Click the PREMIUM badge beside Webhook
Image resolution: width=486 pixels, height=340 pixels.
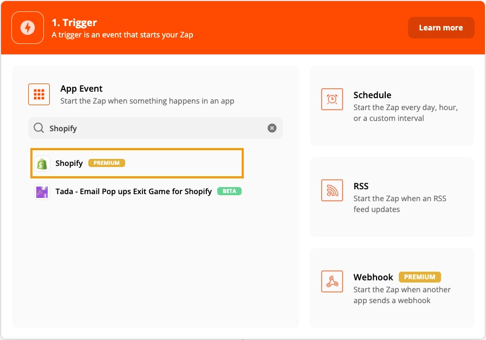(420, 277)
